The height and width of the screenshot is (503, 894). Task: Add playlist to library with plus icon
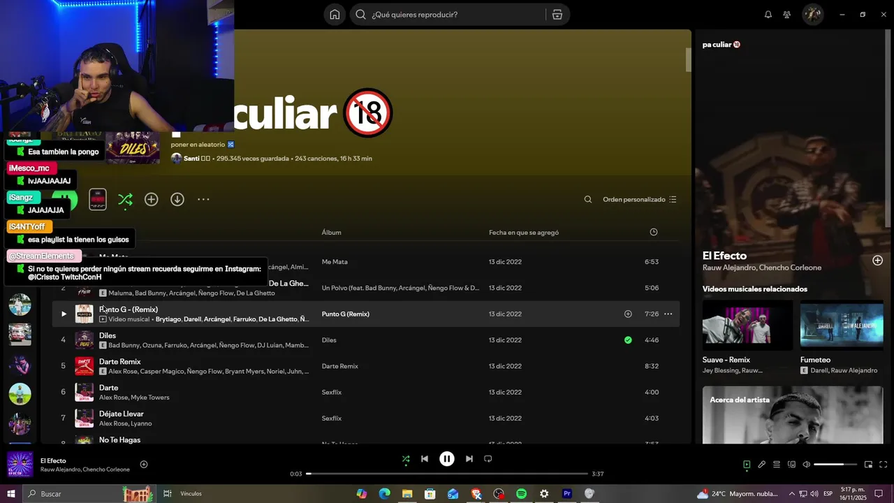coord(152,200)
